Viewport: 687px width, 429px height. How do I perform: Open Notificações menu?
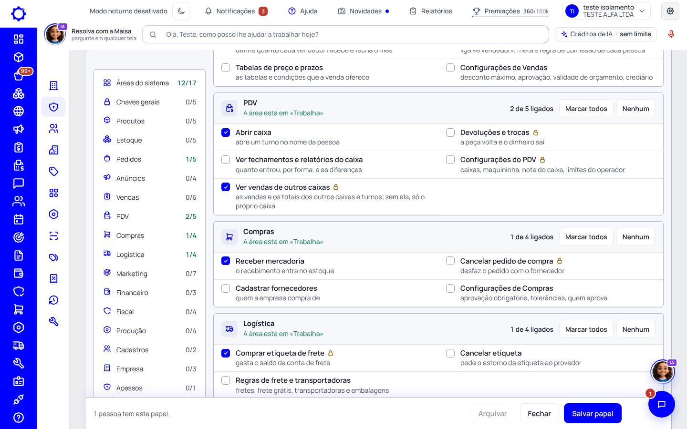pyautogui.click(x=236, y=11)
